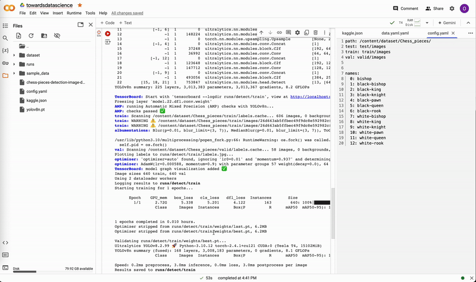Viewport: 476px width, 282px height.
Task: Expand the dataset folder
Action: point(14,55)
